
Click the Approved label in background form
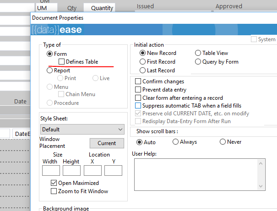(x=229, y=6)
